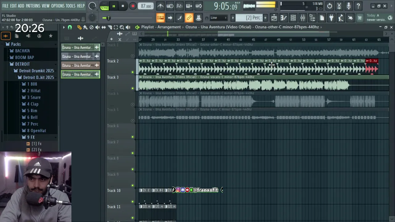Select the pencil Draw tool

click(79, 27)
